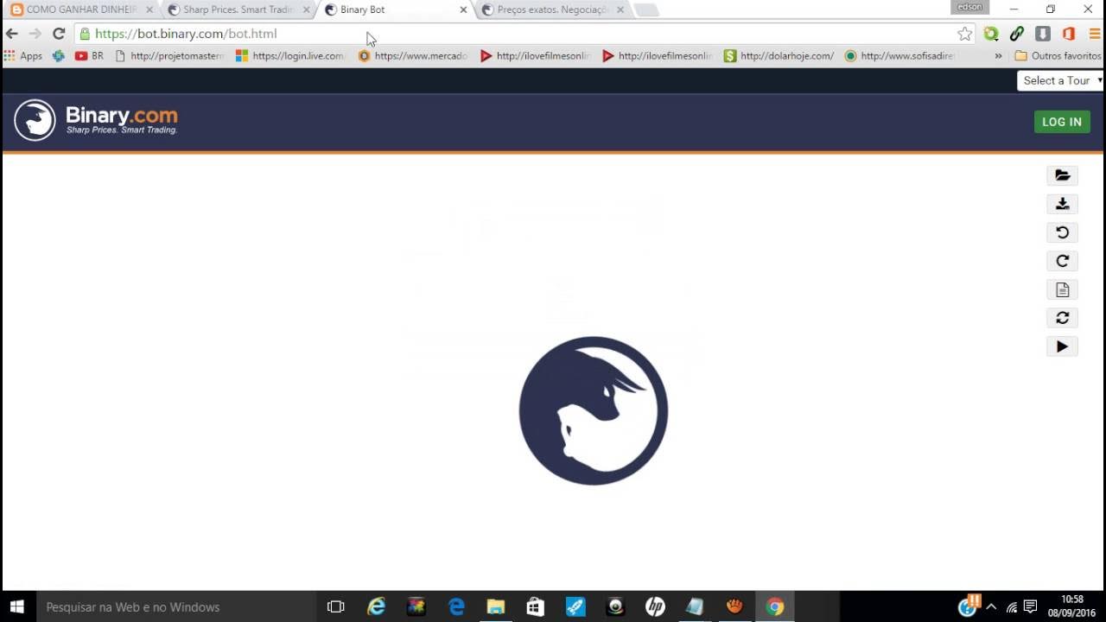Screen dimensions: 1106x622
Task: Bookmark this page with star icon
Action: [964, 34]
